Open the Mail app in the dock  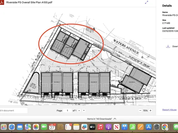point(20,127)
